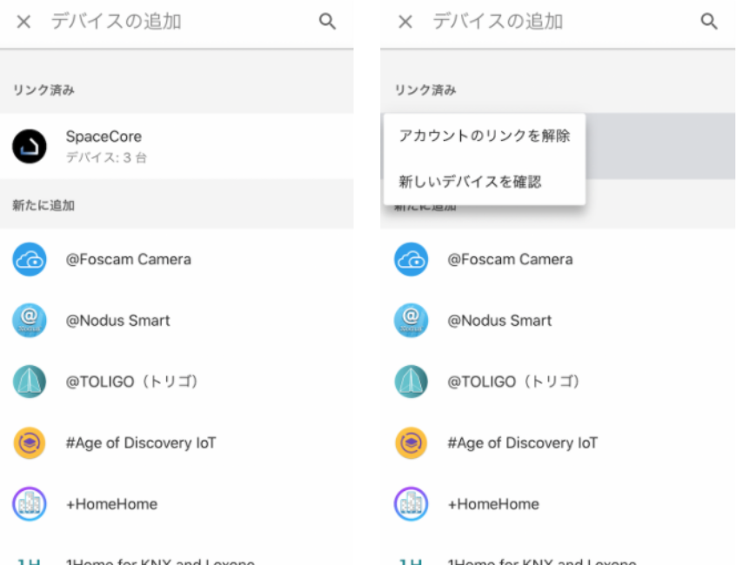Select @TOLIGO（トリゴ） label in right screen
The image size is (736, 565).
pyautogui.click(x=513, y=382)
